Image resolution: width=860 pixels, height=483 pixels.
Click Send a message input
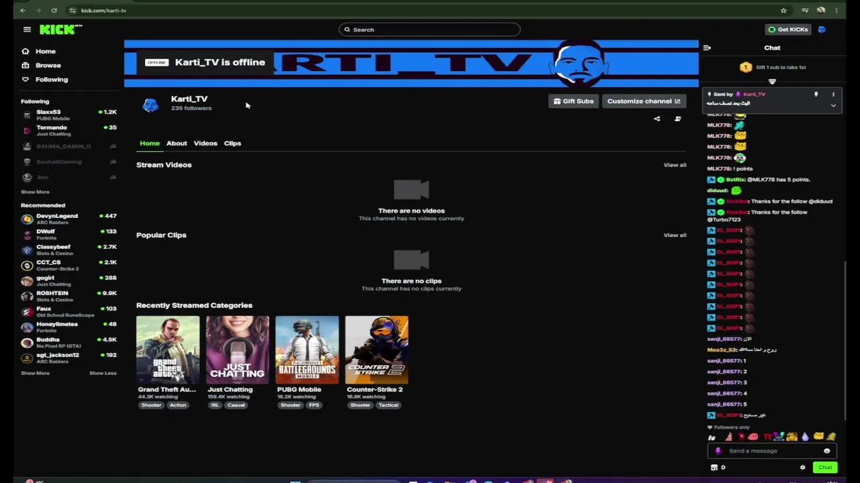pyautogui.click(x=772, y=451)
